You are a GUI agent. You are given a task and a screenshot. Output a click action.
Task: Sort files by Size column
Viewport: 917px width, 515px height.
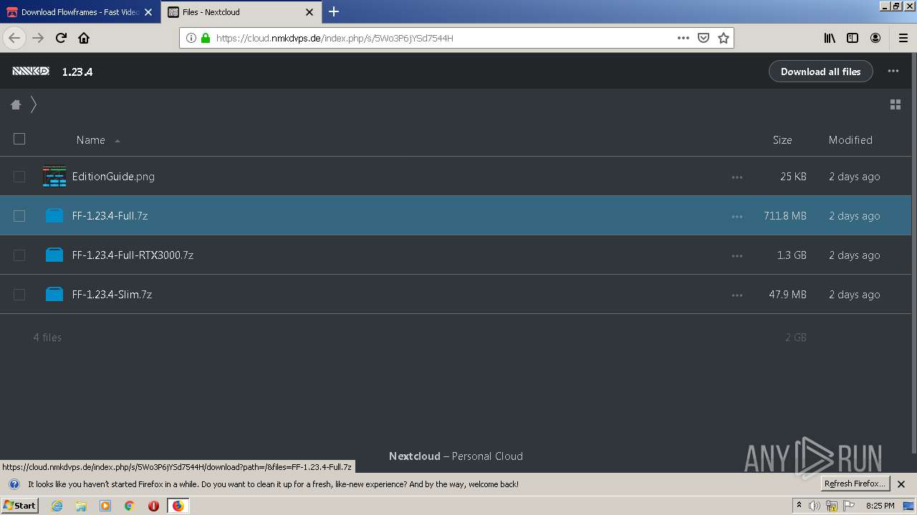pyautogui.click(x=782, y=140)
